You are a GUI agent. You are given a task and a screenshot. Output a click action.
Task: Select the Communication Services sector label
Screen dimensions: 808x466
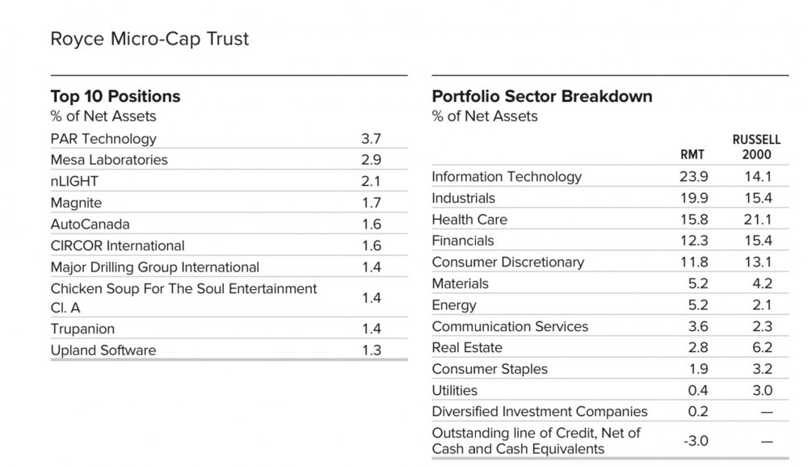coord(510,326)
